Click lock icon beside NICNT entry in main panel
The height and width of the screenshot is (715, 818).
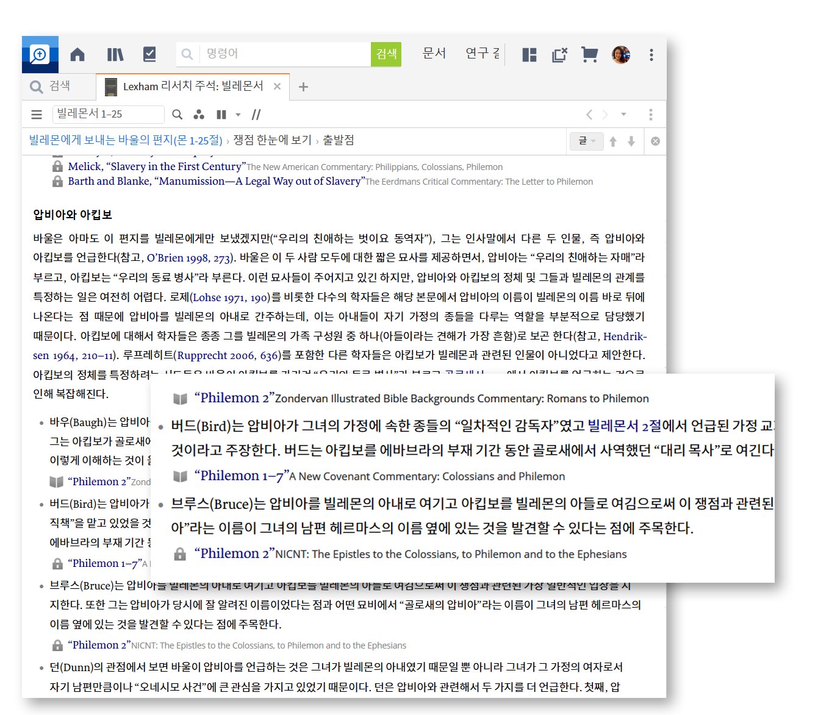57,646
